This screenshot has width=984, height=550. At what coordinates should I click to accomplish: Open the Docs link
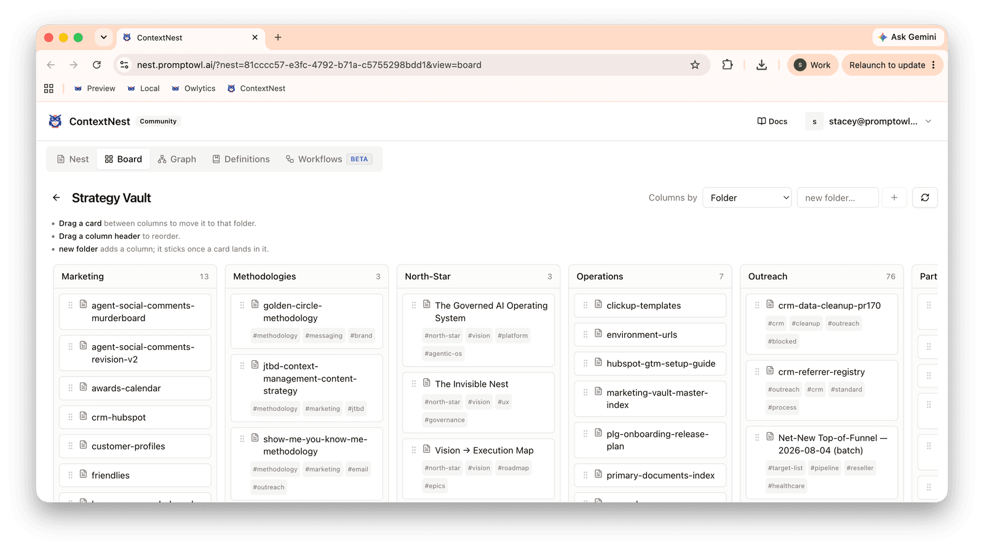(x=772, y=121)
